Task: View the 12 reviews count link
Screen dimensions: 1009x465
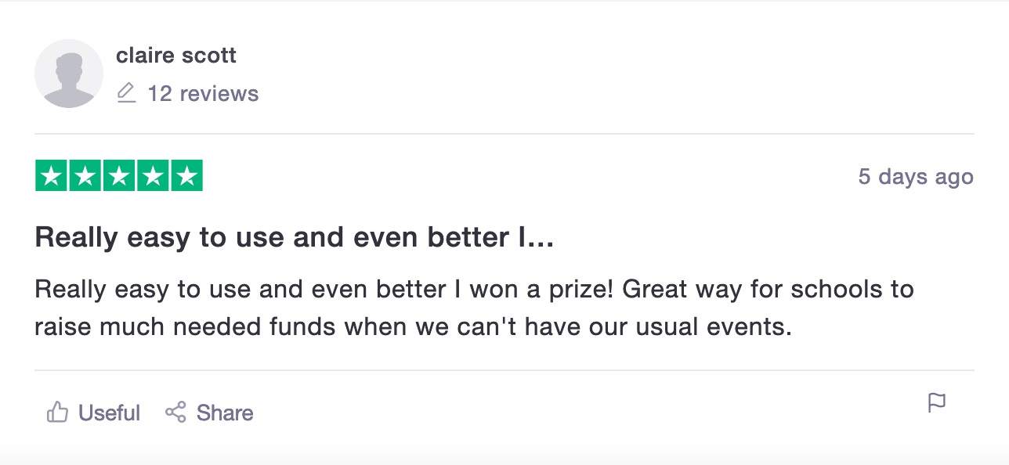Action: (203, 93)
